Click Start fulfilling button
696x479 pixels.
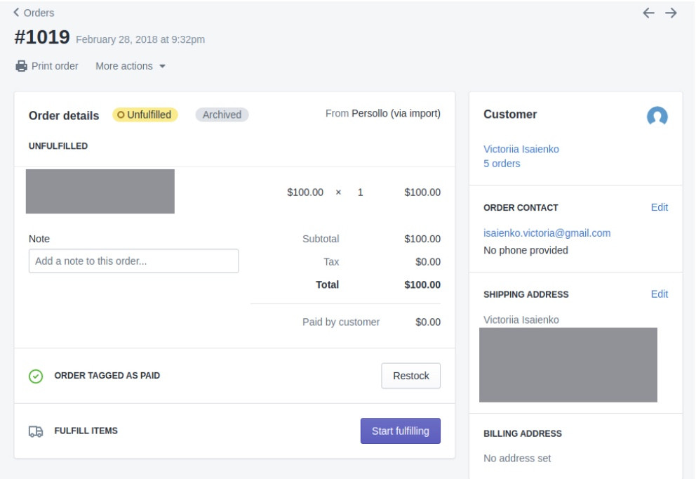(x=401, y=431)
